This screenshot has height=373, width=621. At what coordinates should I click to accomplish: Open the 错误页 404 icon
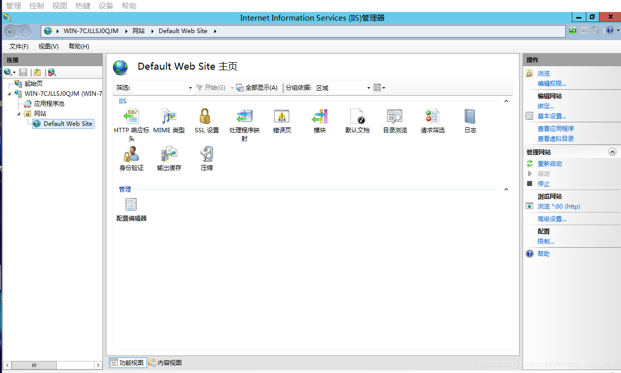(x=282, y=117)
